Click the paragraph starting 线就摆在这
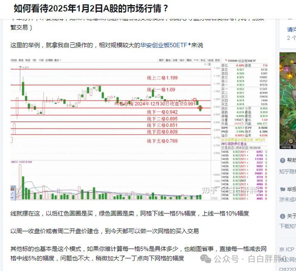 (129, 213)
